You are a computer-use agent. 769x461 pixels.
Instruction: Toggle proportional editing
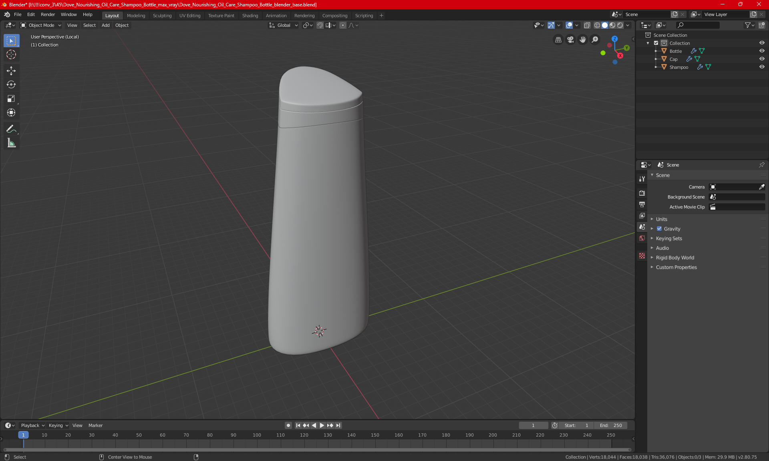point(343,25)
